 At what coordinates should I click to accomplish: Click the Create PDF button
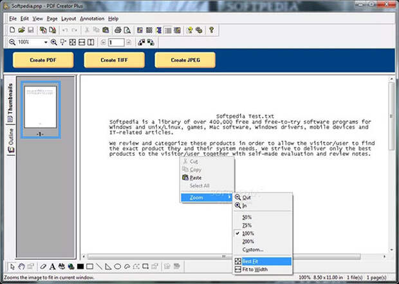point(42,60)
